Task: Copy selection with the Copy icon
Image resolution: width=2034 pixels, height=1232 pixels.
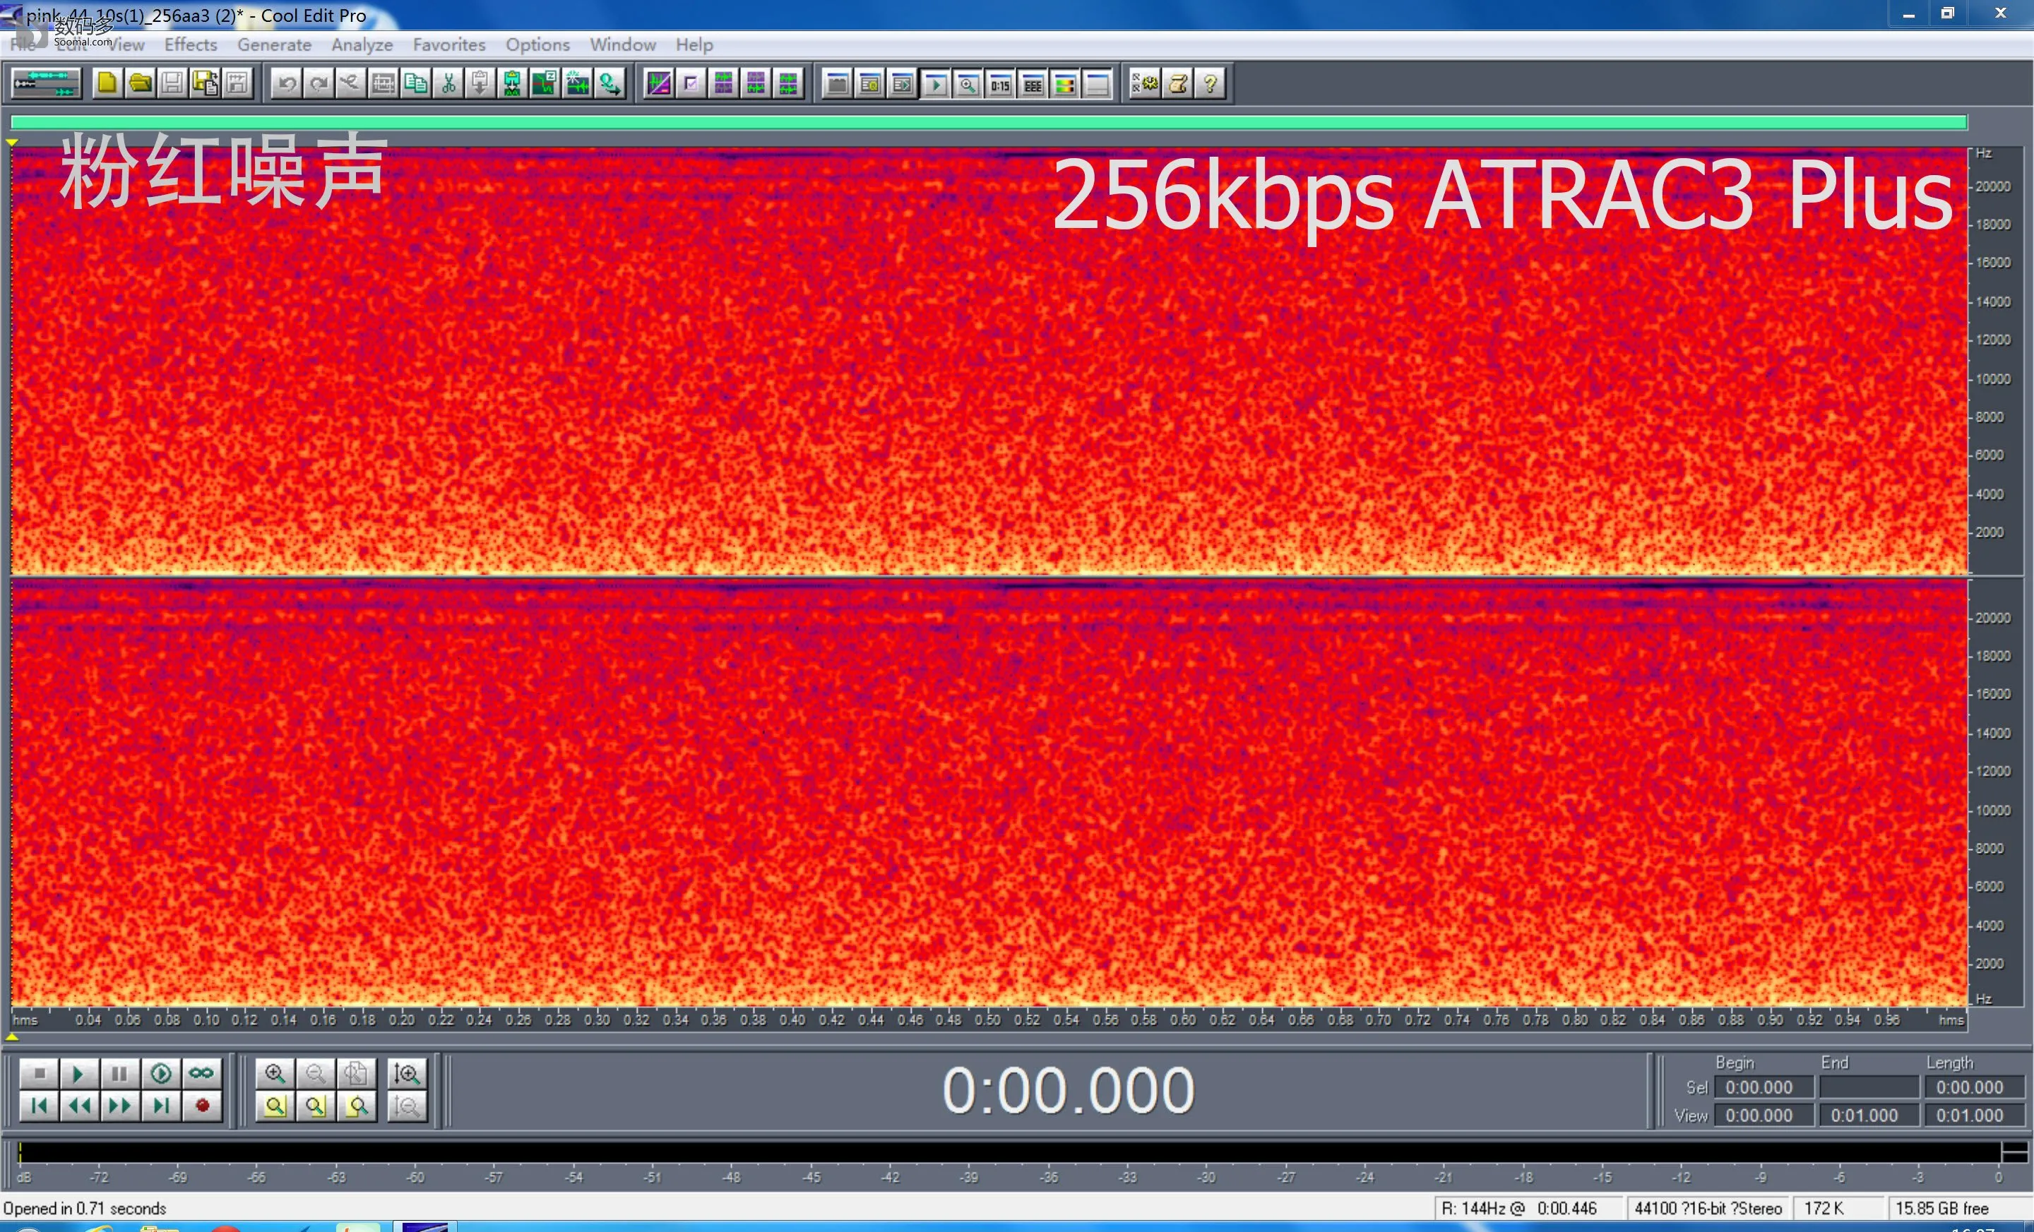Action: pos(415,83)
